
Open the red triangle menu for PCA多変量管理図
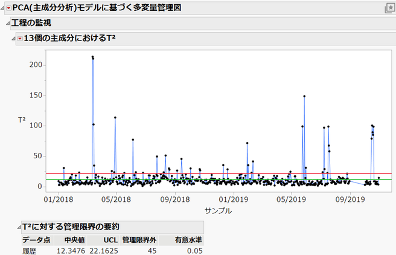click(8, 8)
